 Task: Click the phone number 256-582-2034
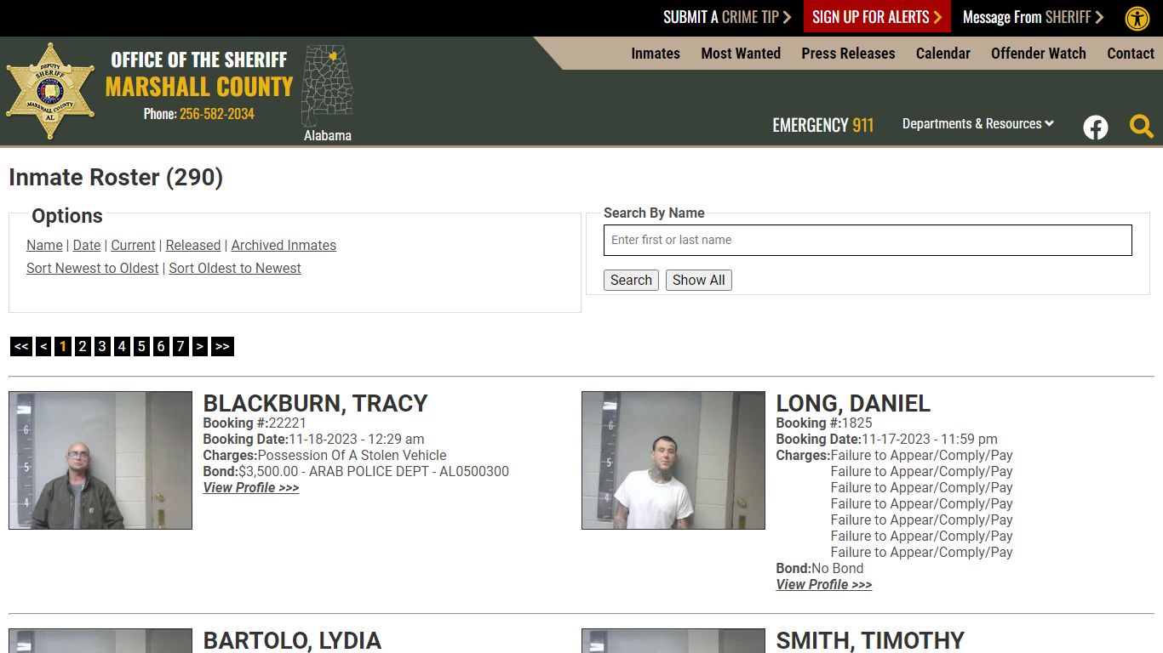tap(217, 114)
